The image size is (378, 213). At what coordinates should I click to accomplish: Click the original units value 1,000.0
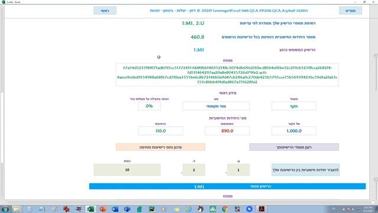tap(294, 131)
